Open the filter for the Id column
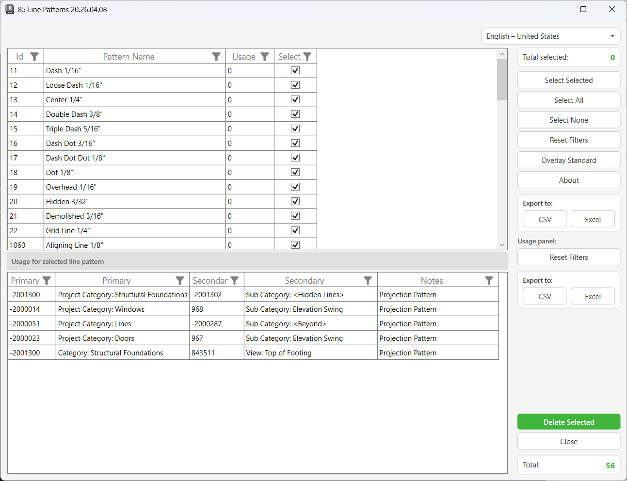Screen dimensions: 627x481 (34, 56)
